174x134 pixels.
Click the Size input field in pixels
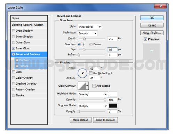[112, 49]
